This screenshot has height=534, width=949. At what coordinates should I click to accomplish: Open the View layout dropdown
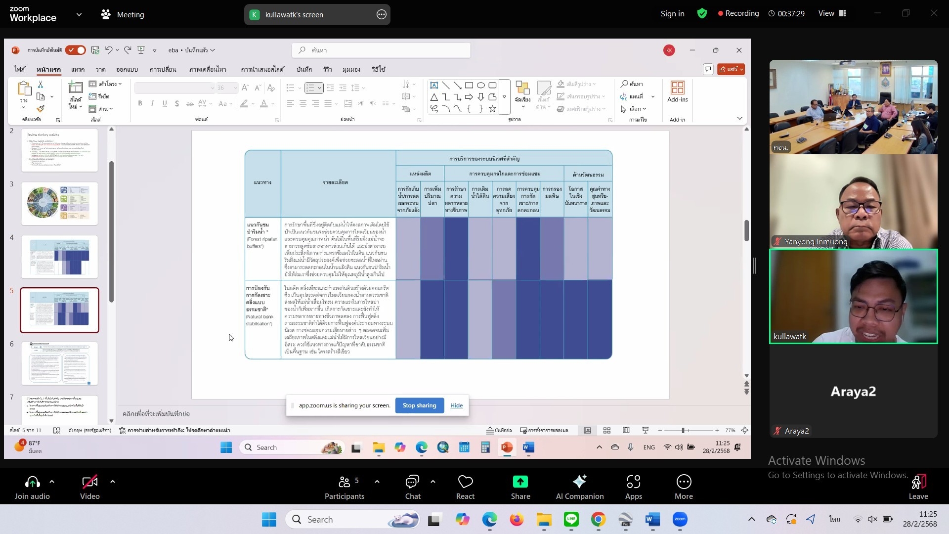(832, 13)
